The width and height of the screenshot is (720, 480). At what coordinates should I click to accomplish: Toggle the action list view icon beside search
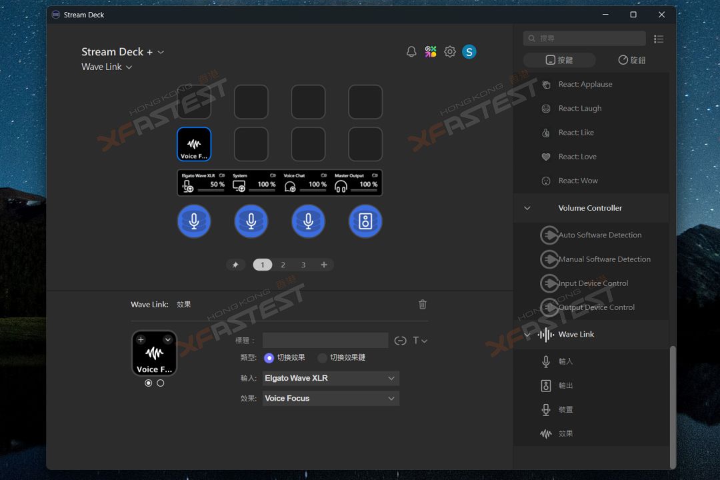(x=659, y=39)
